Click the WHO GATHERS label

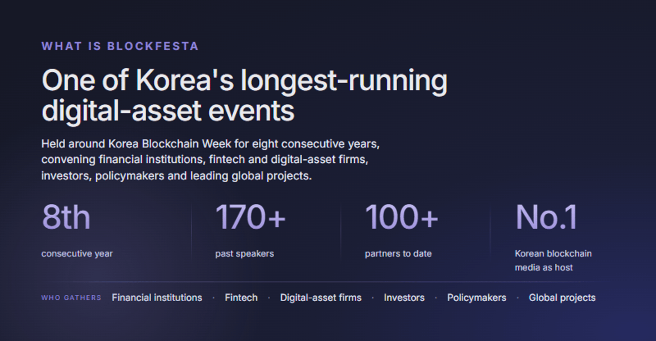pyautogui.click(x=71, y=298)
